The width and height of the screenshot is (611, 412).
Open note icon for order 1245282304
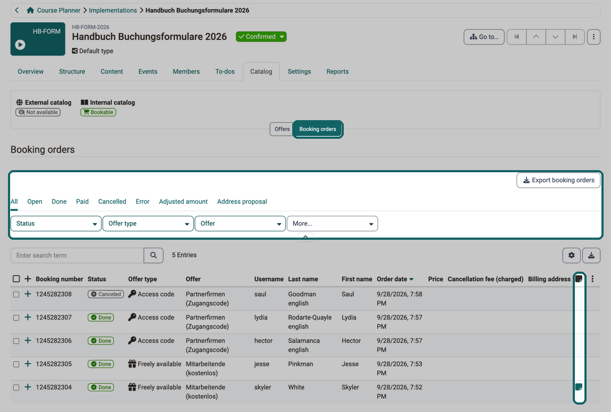[579, 387]
